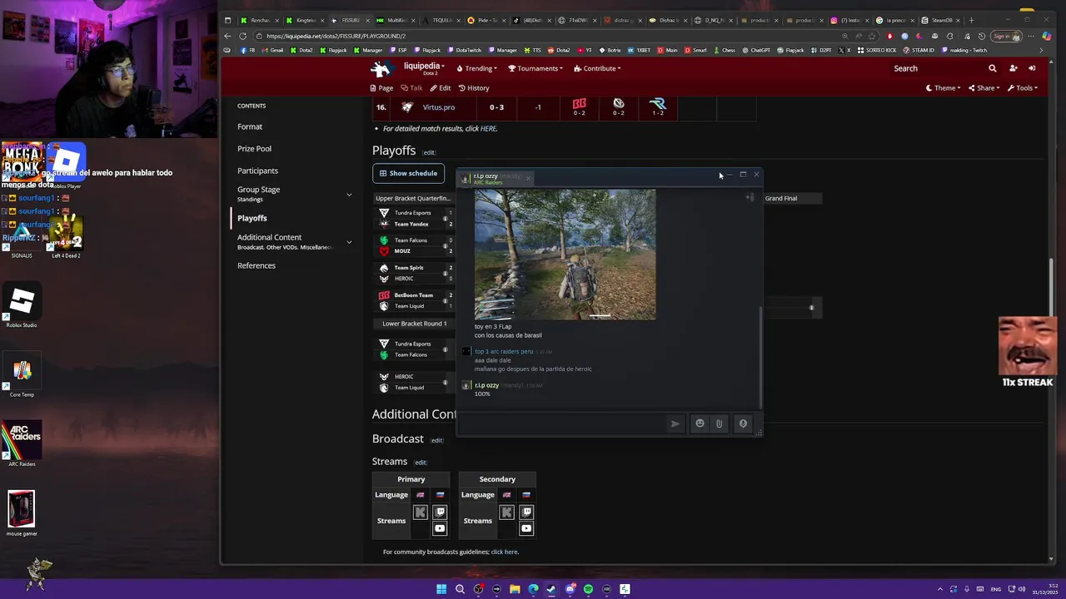Open the History tab
The image size is (1066, 599).
click(x=474, y=88)
